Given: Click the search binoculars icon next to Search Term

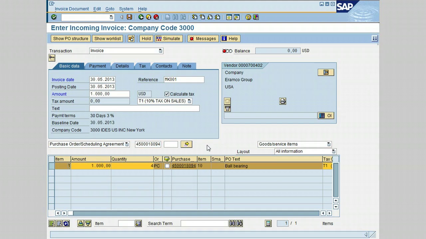Looking at the screenshot, I should pos(232,223).
